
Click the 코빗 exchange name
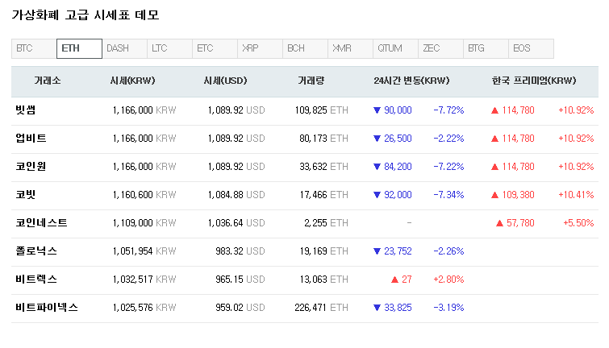point(26,195)
